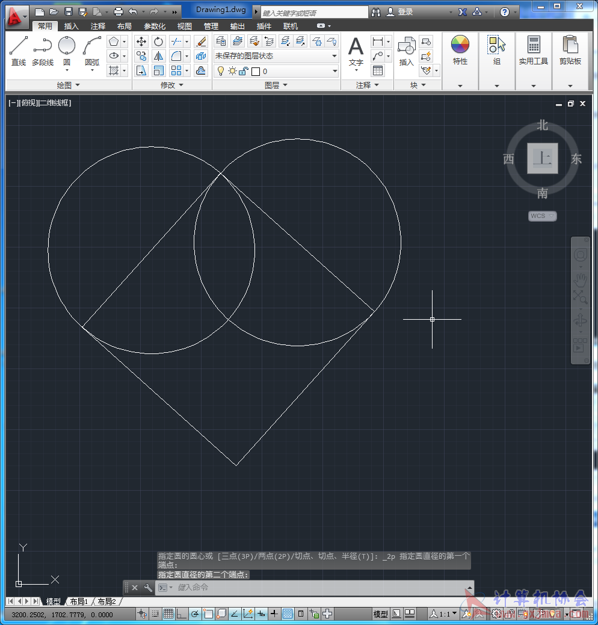Open the unsaved layer state dropdown
598x625 pixels.
pos(276,56)
